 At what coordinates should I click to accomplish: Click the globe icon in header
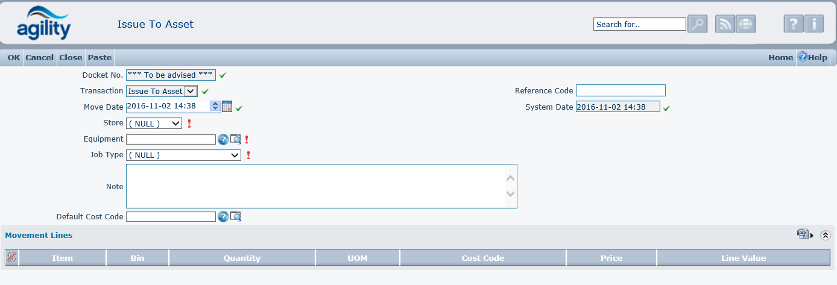coord(746,24)
